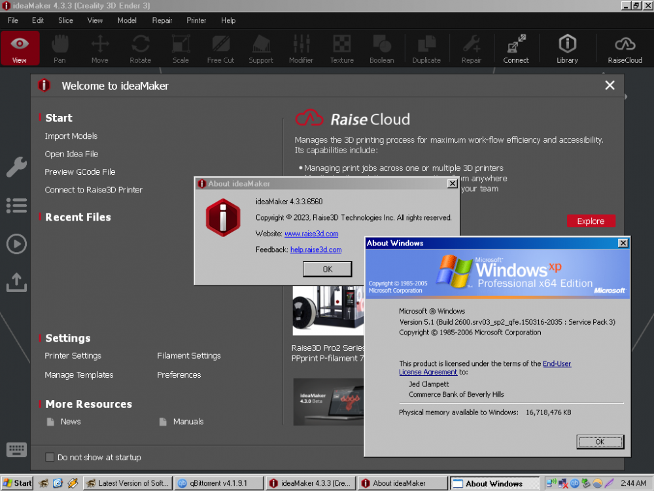Enable the Do not show at startup checkbox

pyautogui.click(x=49, y=457)
